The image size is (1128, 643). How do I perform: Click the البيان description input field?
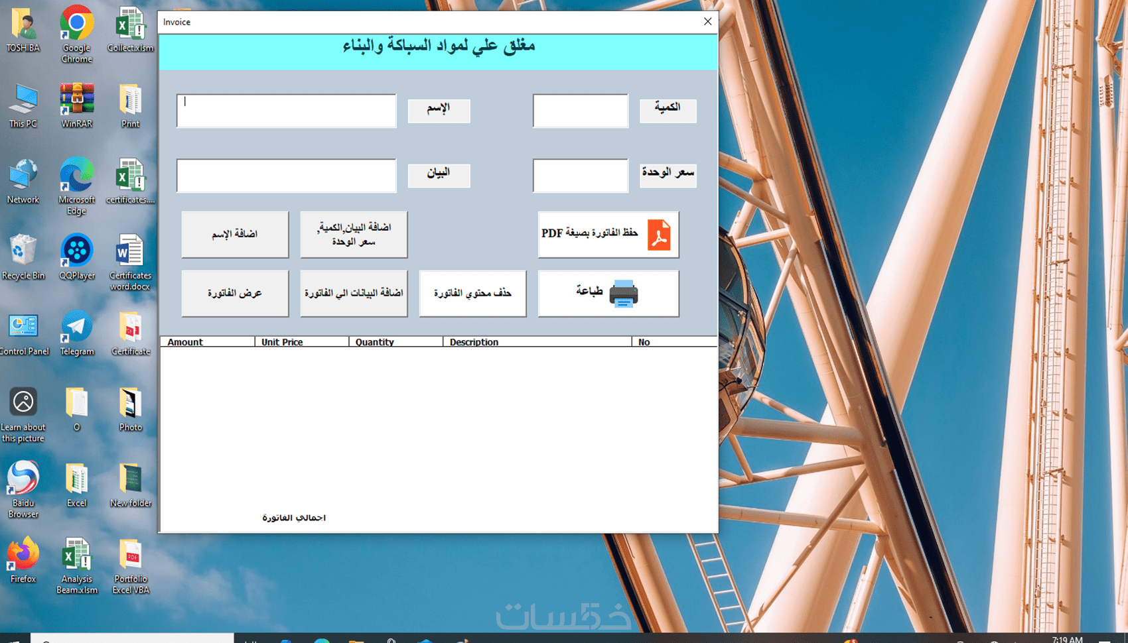click(x=287, y=176)
